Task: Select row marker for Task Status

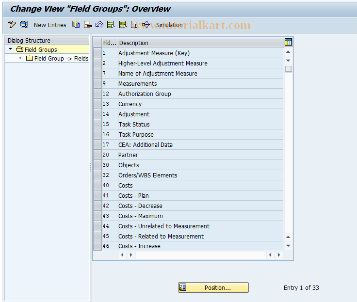Action: point(97,124)
